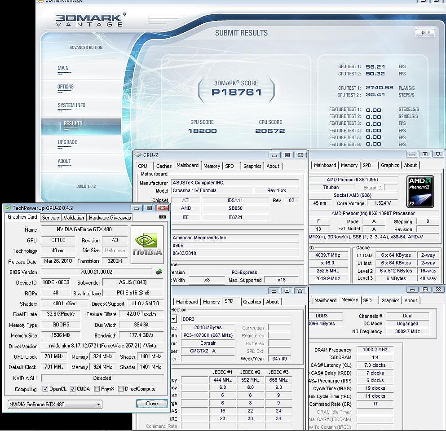Open the Caches tab in CPU-Z Mainboard window

point(164,166)
